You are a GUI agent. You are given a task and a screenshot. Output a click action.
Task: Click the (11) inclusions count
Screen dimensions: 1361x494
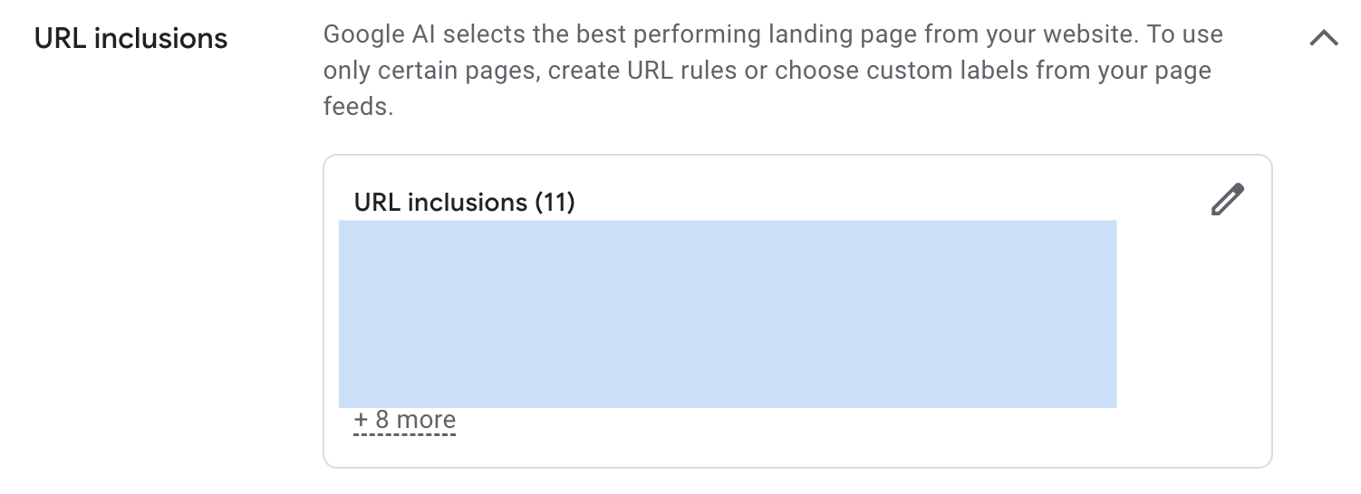555,202
